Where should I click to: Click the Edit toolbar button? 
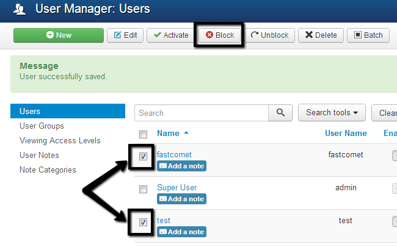[x=125, y=35]
